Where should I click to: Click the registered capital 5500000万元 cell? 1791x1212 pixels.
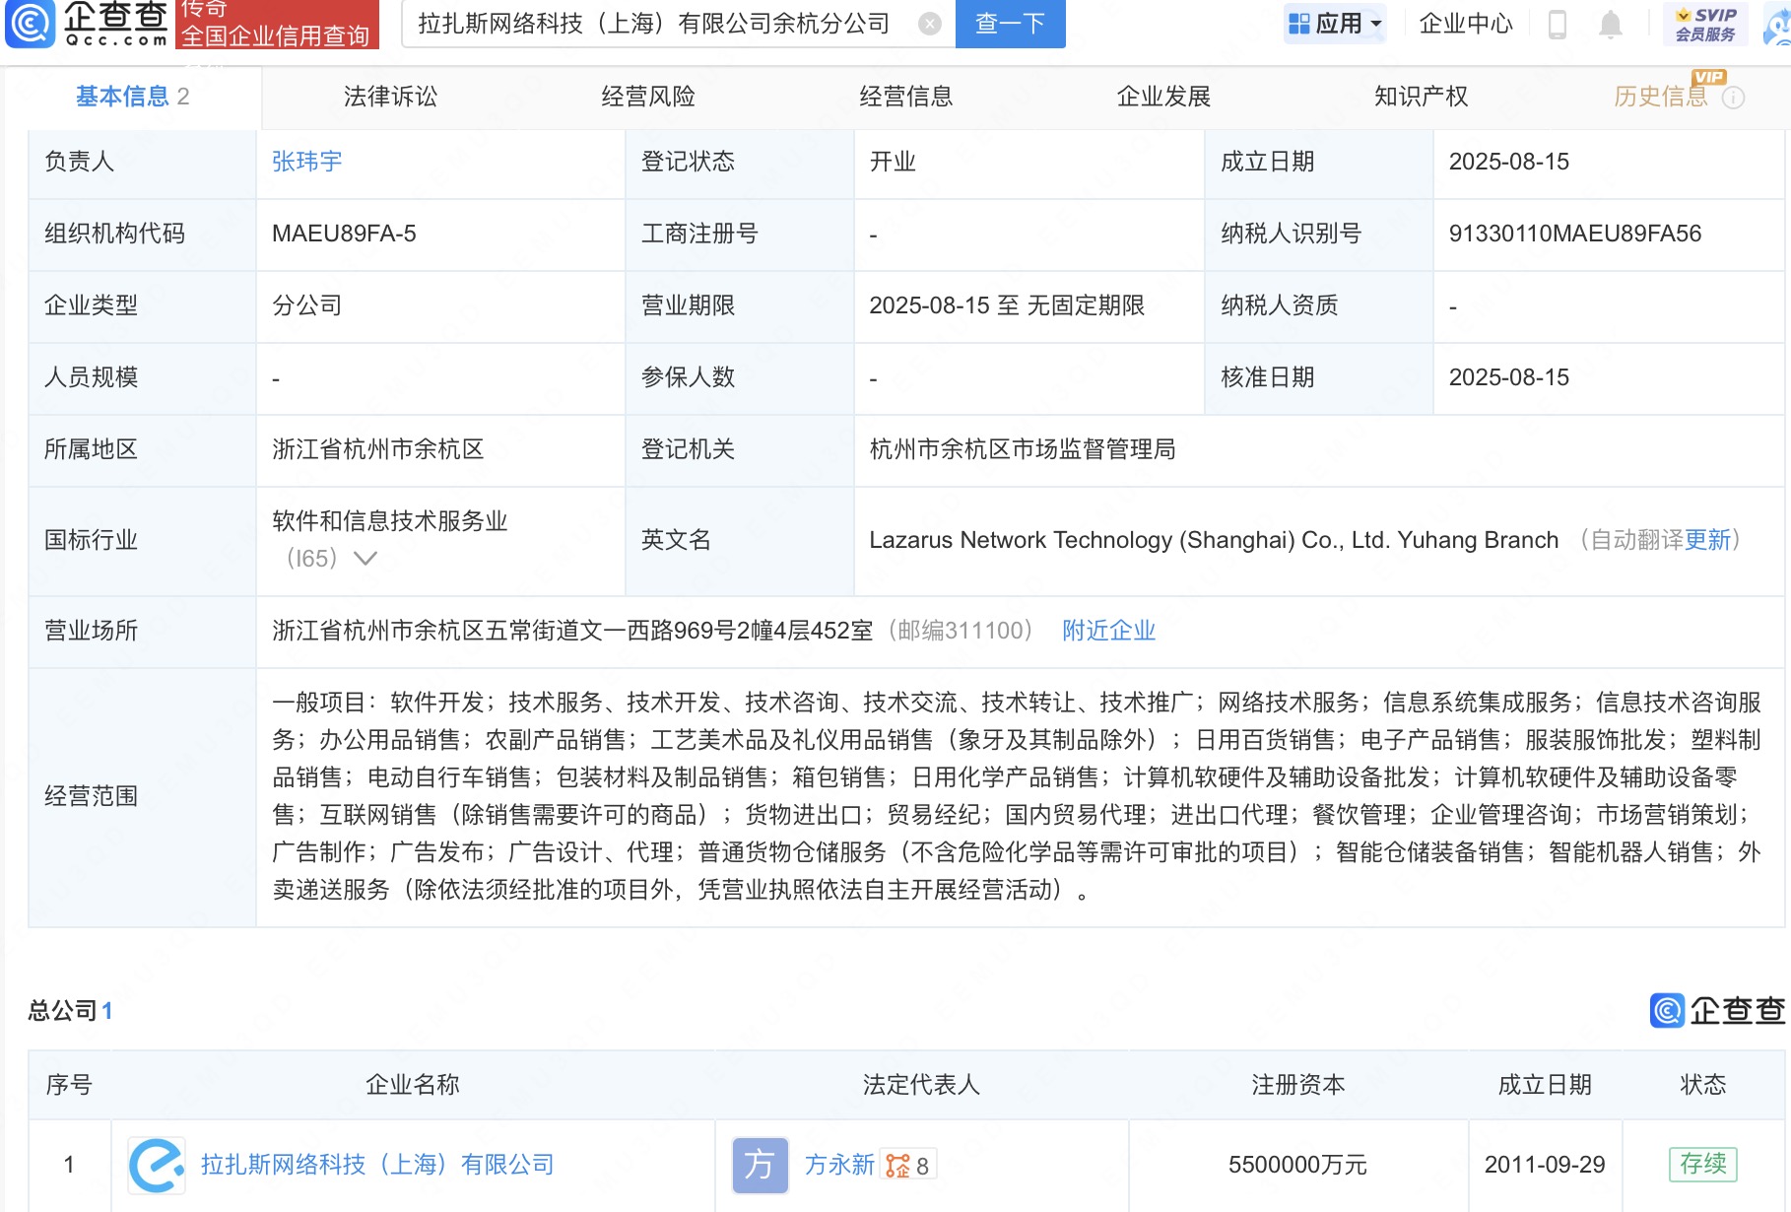(1297, 1165)
